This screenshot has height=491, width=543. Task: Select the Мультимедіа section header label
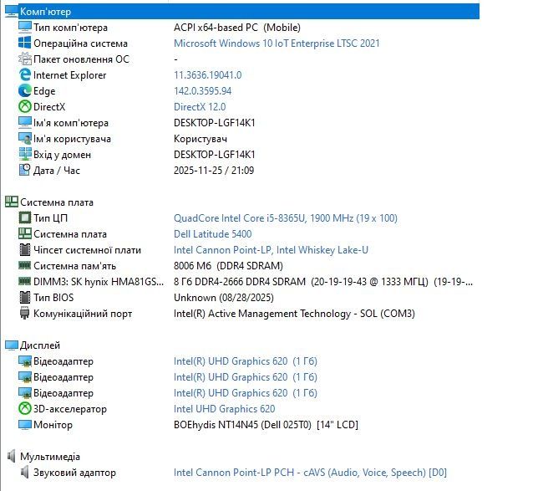pos(50,457)
